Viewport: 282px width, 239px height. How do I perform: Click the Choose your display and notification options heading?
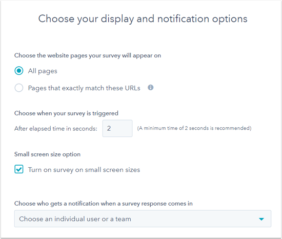click(x=143, y=19)
